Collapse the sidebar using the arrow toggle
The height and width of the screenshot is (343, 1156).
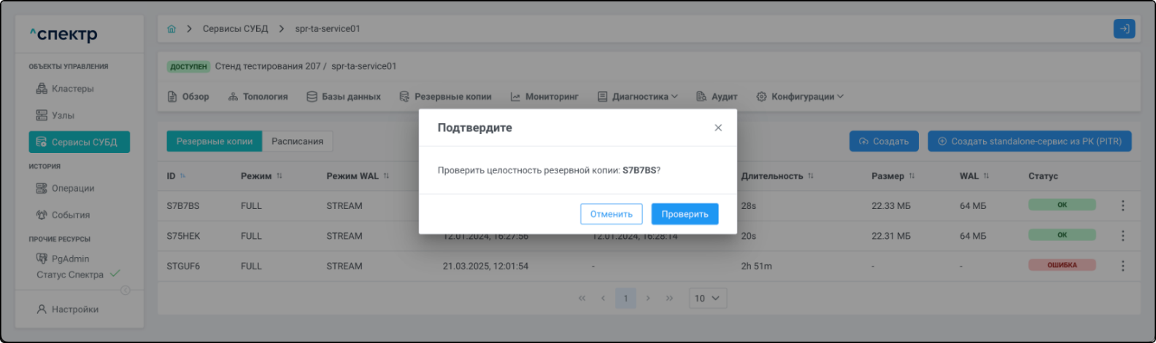pyautogui.click(x=126, y=291)
